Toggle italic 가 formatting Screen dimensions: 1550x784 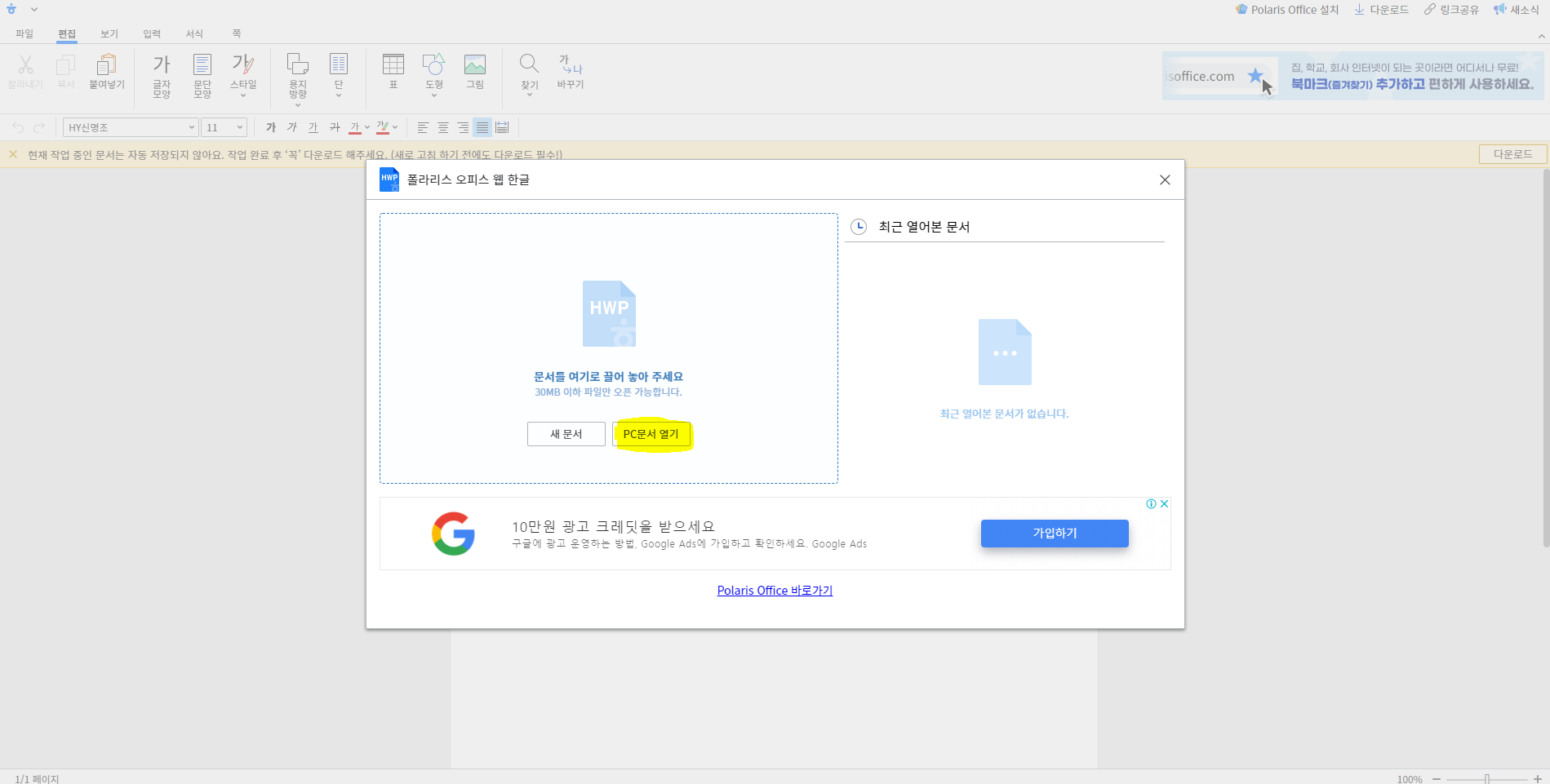pos(292,127)
